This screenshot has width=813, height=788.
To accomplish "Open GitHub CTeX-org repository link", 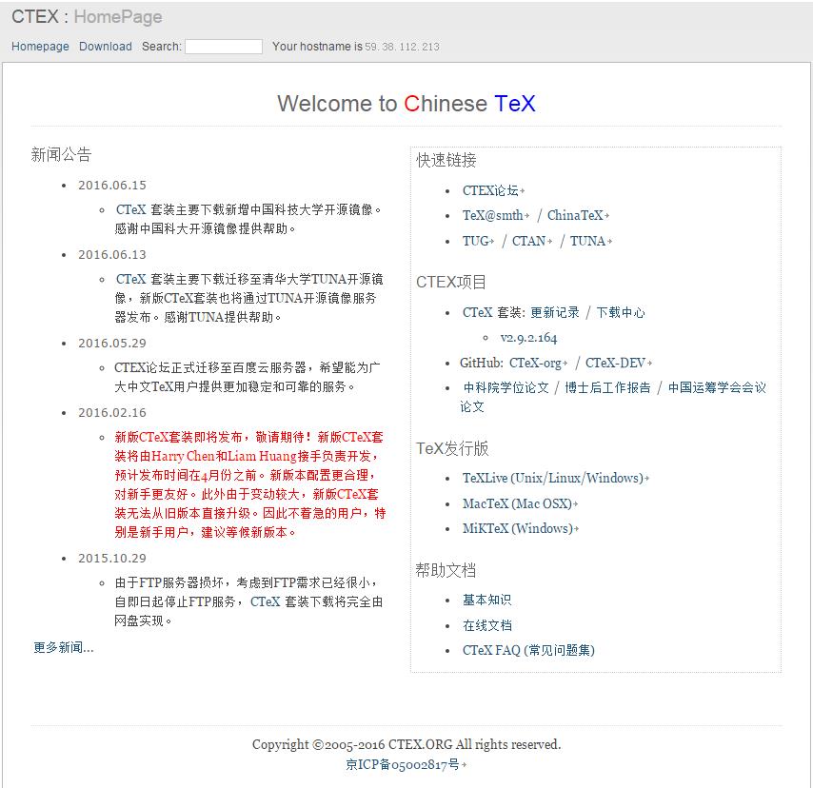I will [538, 363].
